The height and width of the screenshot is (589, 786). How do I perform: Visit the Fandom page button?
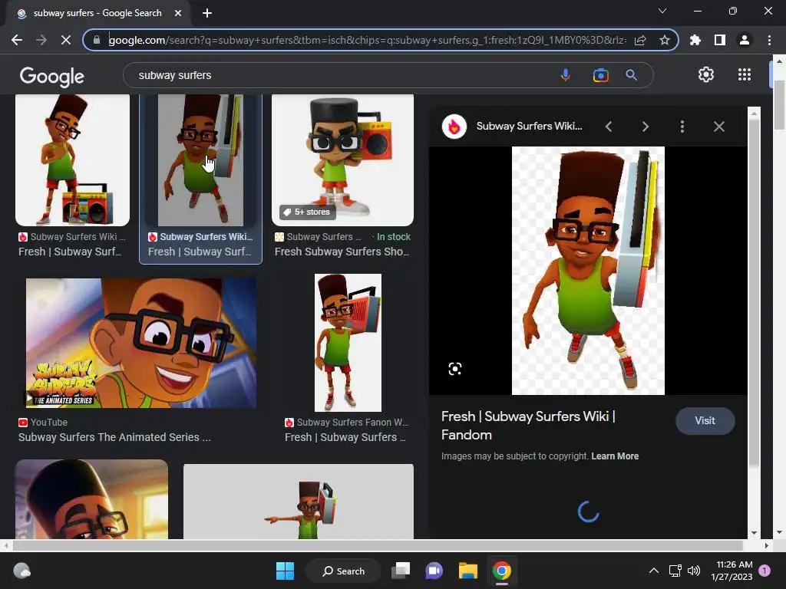coord(705,421)
